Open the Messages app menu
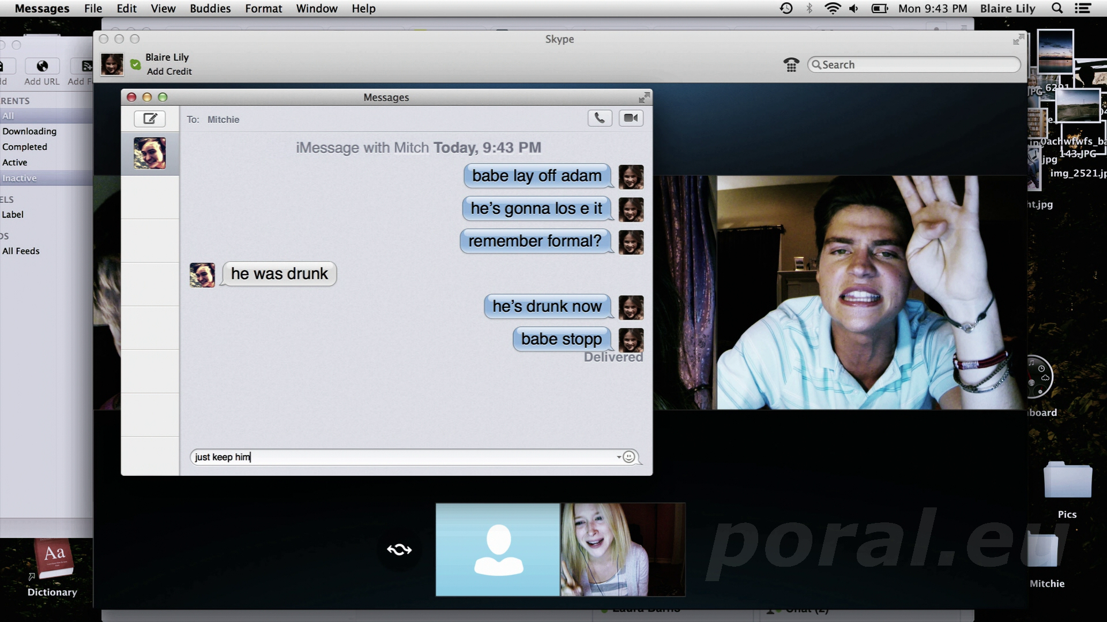 (x=42, y=9)
